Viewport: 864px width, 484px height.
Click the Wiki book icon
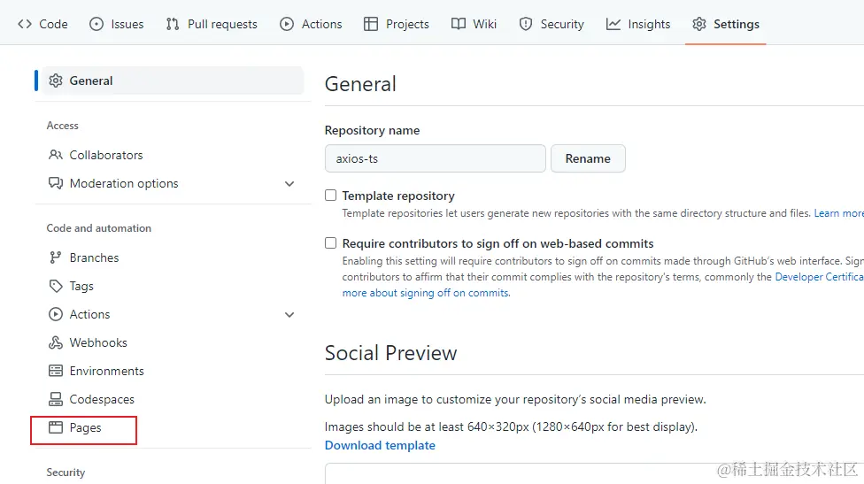458,24
